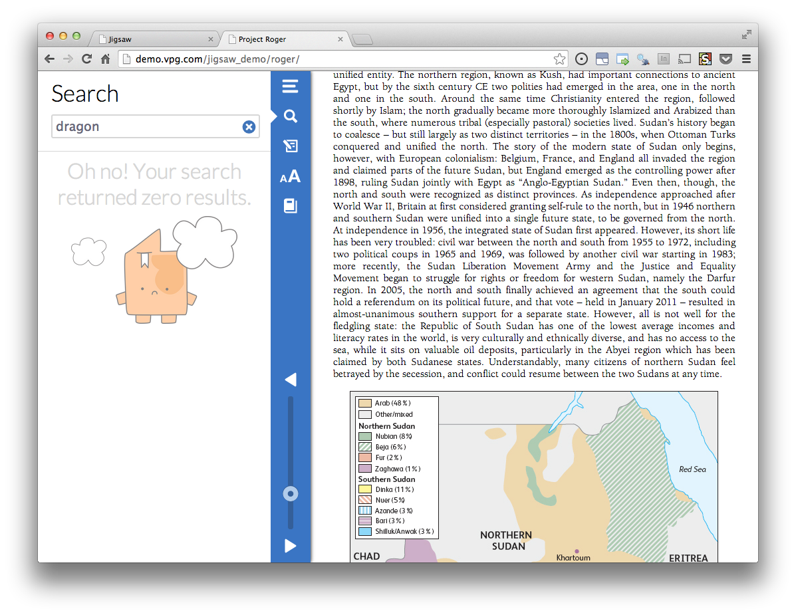Switch to the Jigsaw browser tab
Image resolution: width=796 pixels, height=615 pixels.
[153, 39]
